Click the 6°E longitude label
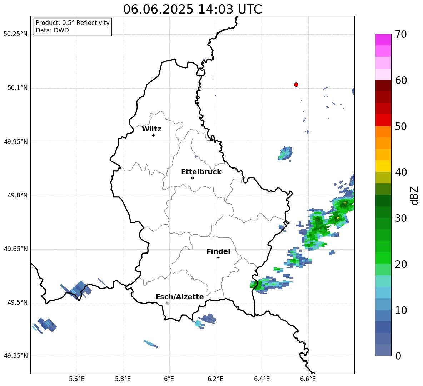Screen dimensions: 423x386 pyautogui.click(x=169, y=379)
